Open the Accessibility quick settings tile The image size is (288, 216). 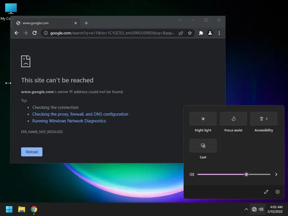264,119
